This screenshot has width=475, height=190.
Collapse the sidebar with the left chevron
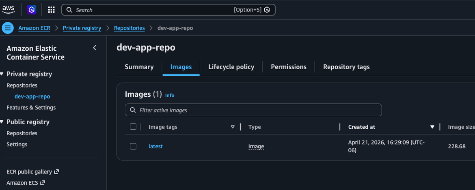[x=95, y=48]
